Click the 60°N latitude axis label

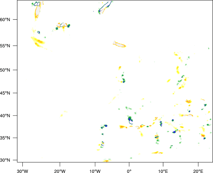coord(5,19)
